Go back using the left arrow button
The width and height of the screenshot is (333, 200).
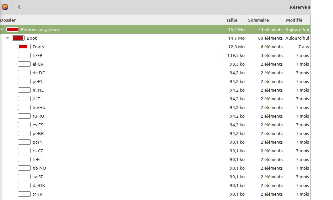(20, 7)
